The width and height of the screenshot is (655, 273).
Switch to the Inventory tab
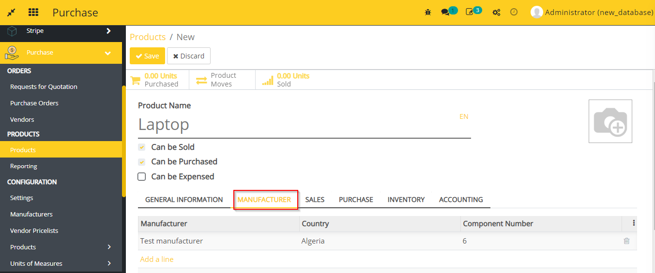[x=406, y=200]
